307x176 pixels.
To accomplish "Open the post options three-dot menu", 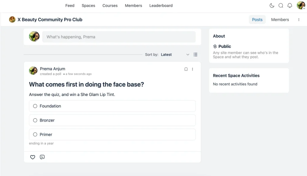I will point(193,69).
